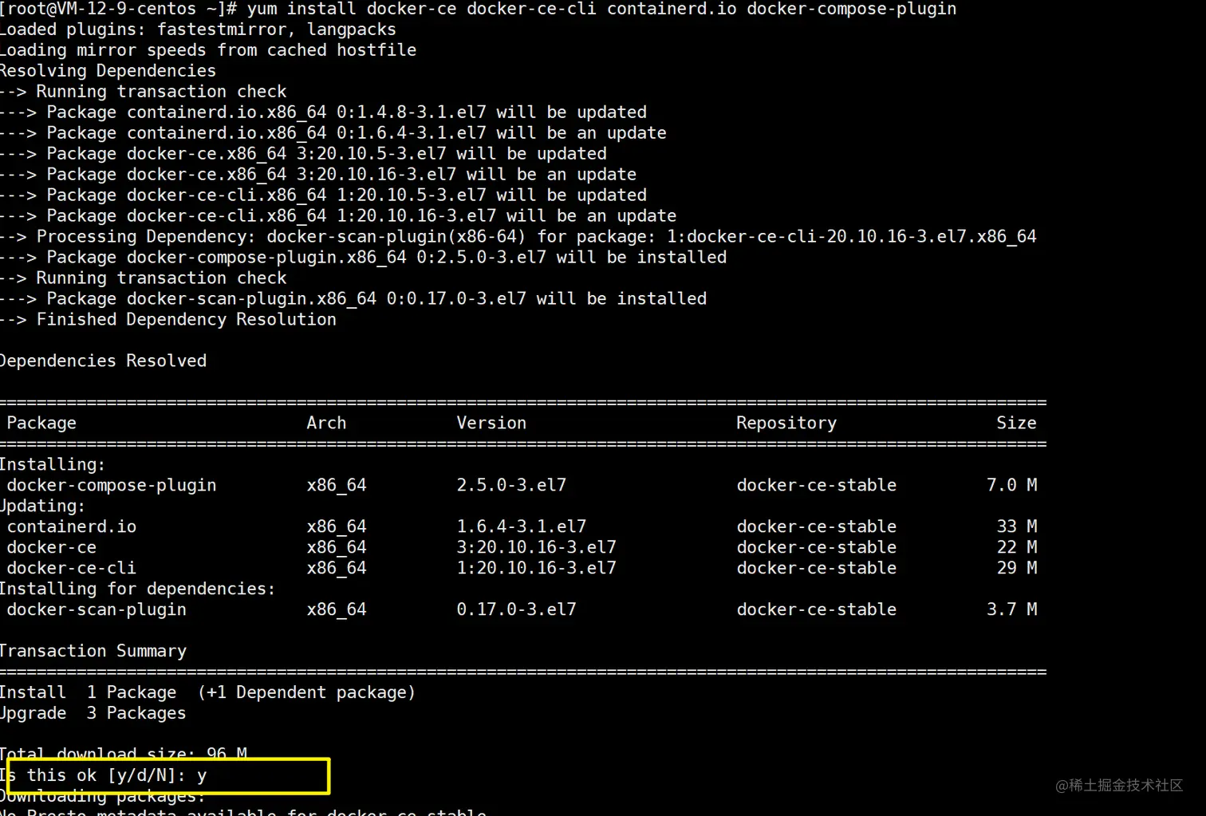Screen dimensions: 1206x816
Task: Click the 29 M size value
Action: pyautogui.click(x=1017, y=569)
